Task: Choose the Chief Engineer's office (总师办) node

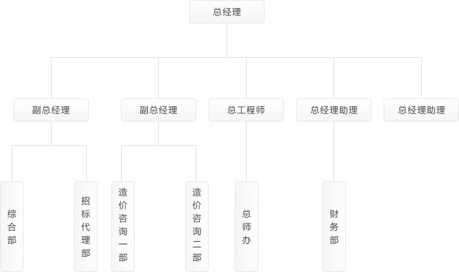Action: (247, 226)
